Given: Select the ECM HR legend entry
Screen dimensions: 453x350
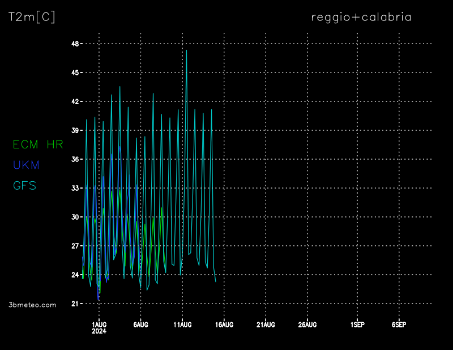Looking at the screenshot, I should click(38, 144).
